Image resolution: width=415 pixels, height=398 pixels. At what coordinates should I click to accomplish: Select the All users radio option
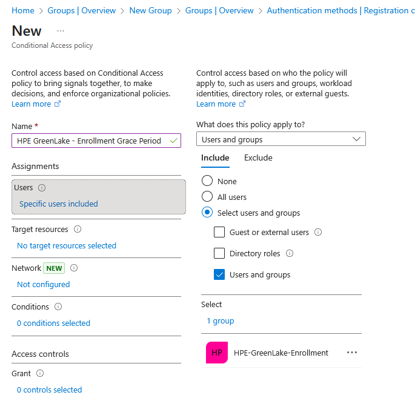tap(207, 197)
